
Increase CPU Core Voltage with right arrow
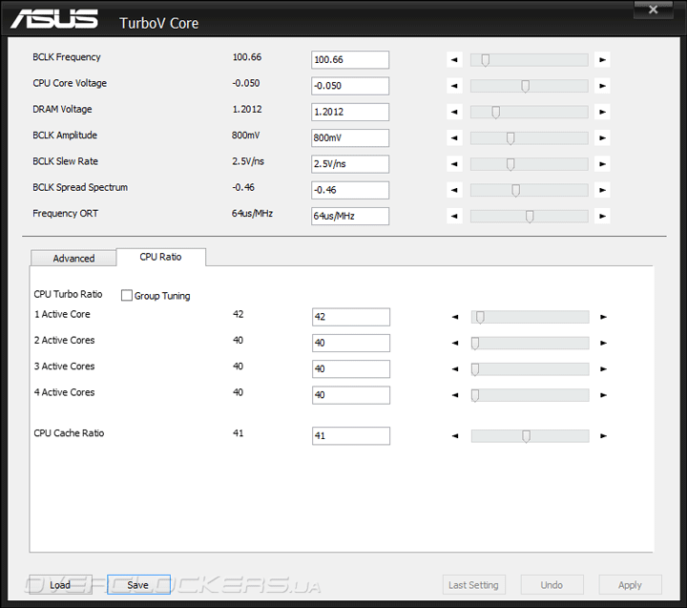click(602, 86)
